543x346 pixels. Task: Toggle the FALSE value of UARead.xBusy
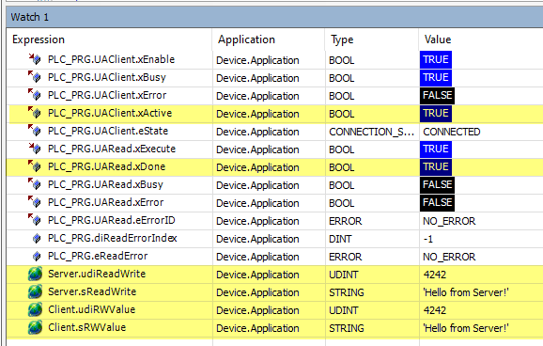[437, 185]
